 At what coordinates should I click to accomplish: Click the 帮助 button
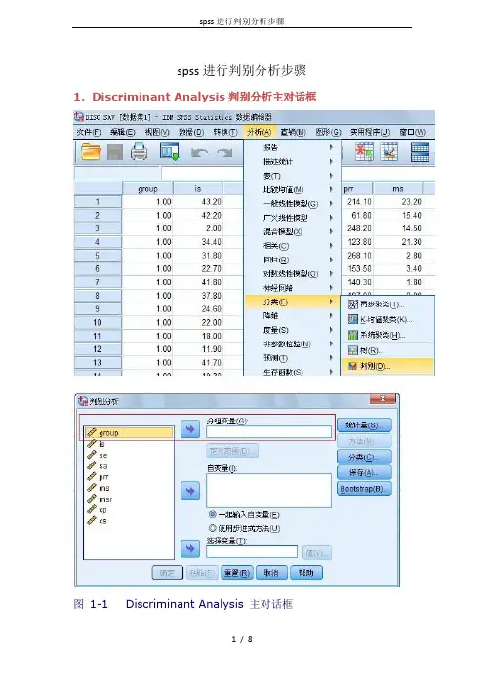click(x=306, y=573)
